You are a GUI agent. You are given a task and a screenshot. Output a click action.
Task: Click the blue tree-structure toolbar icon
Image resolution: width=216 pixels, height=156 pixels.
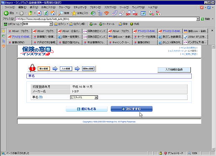pos(100,13)
